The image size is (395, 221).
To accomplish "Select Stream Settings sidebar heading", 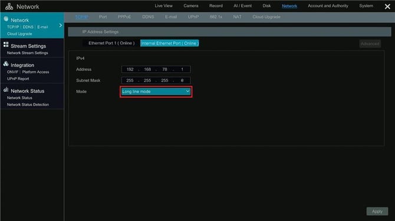I will (x=28, y=46).
